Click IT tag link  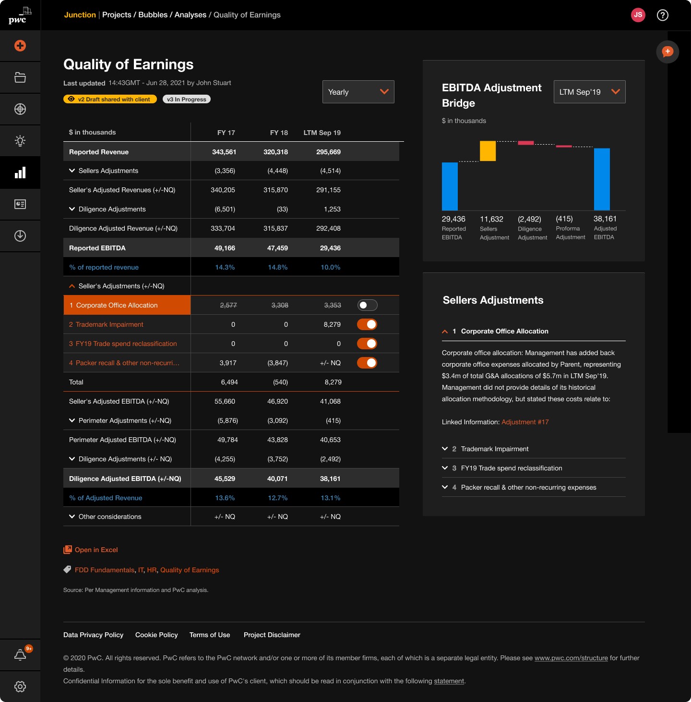pyautogui.click(x=141, y=570)
